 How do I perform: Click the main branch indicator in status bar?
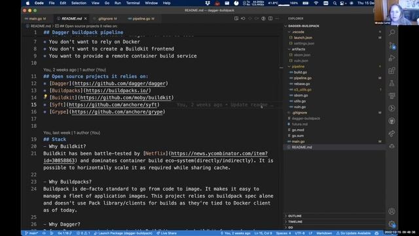coord(31,233)
